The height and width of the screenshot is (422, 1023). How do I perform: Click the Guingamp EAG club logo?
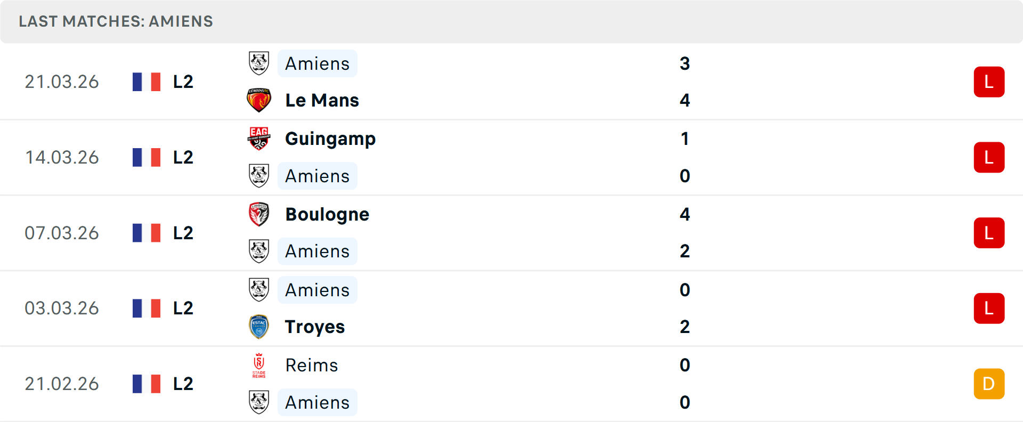coord(259,139)
